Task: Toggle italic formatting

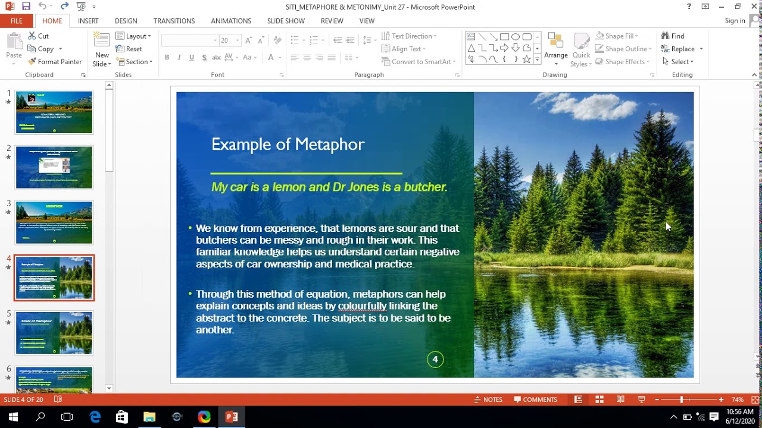Action: [x=179, y=58]
